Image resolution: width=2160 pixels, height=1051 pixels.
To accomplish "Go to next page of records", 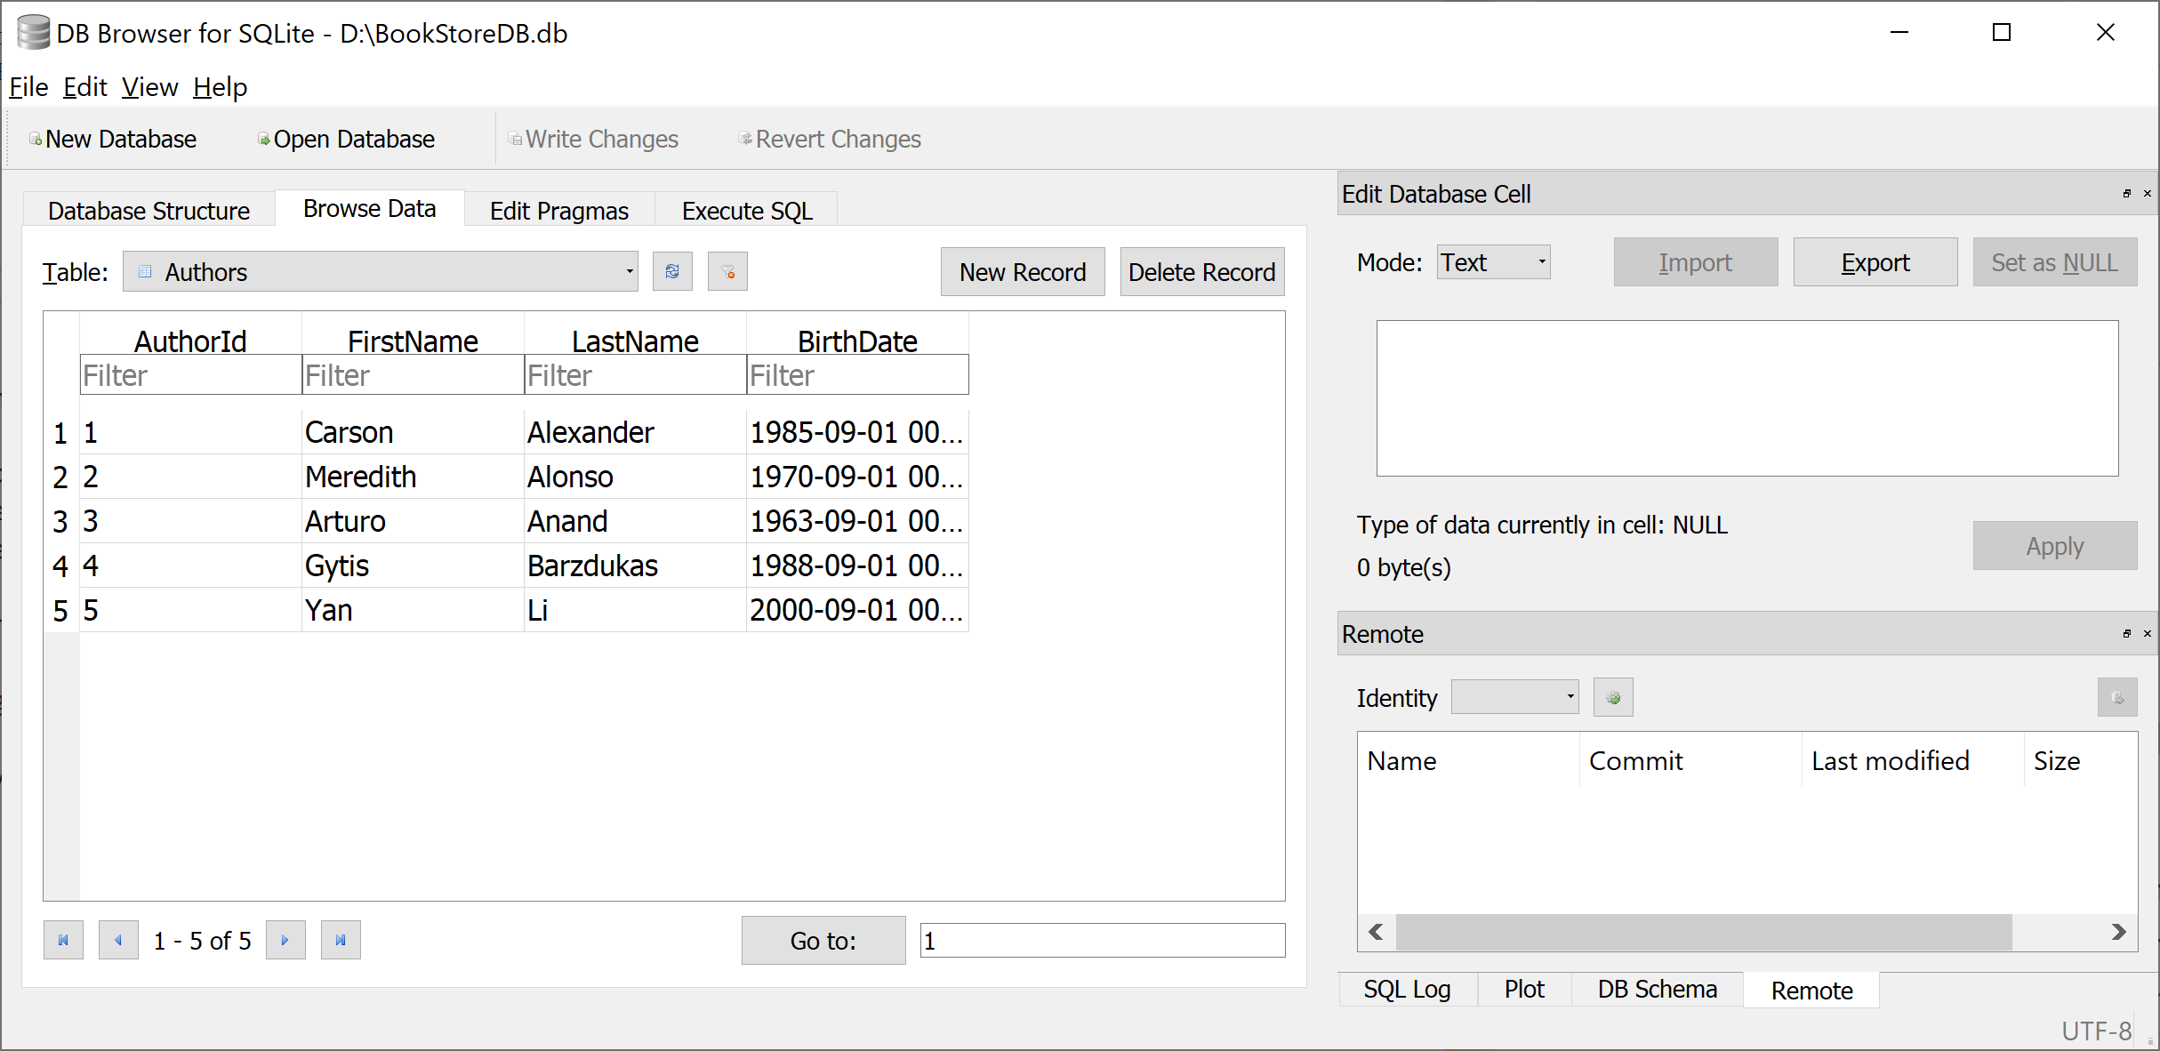I will coord(285,940).
